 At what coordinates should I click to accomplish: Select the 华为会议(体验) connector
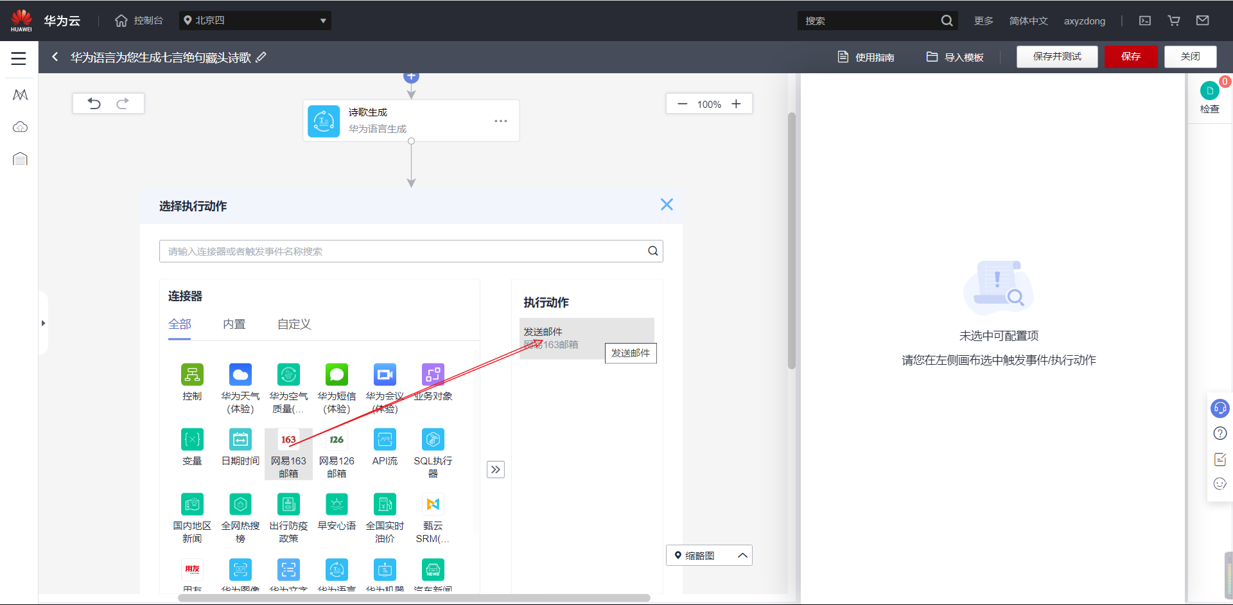pyautogui.click(x=385, y=389)
